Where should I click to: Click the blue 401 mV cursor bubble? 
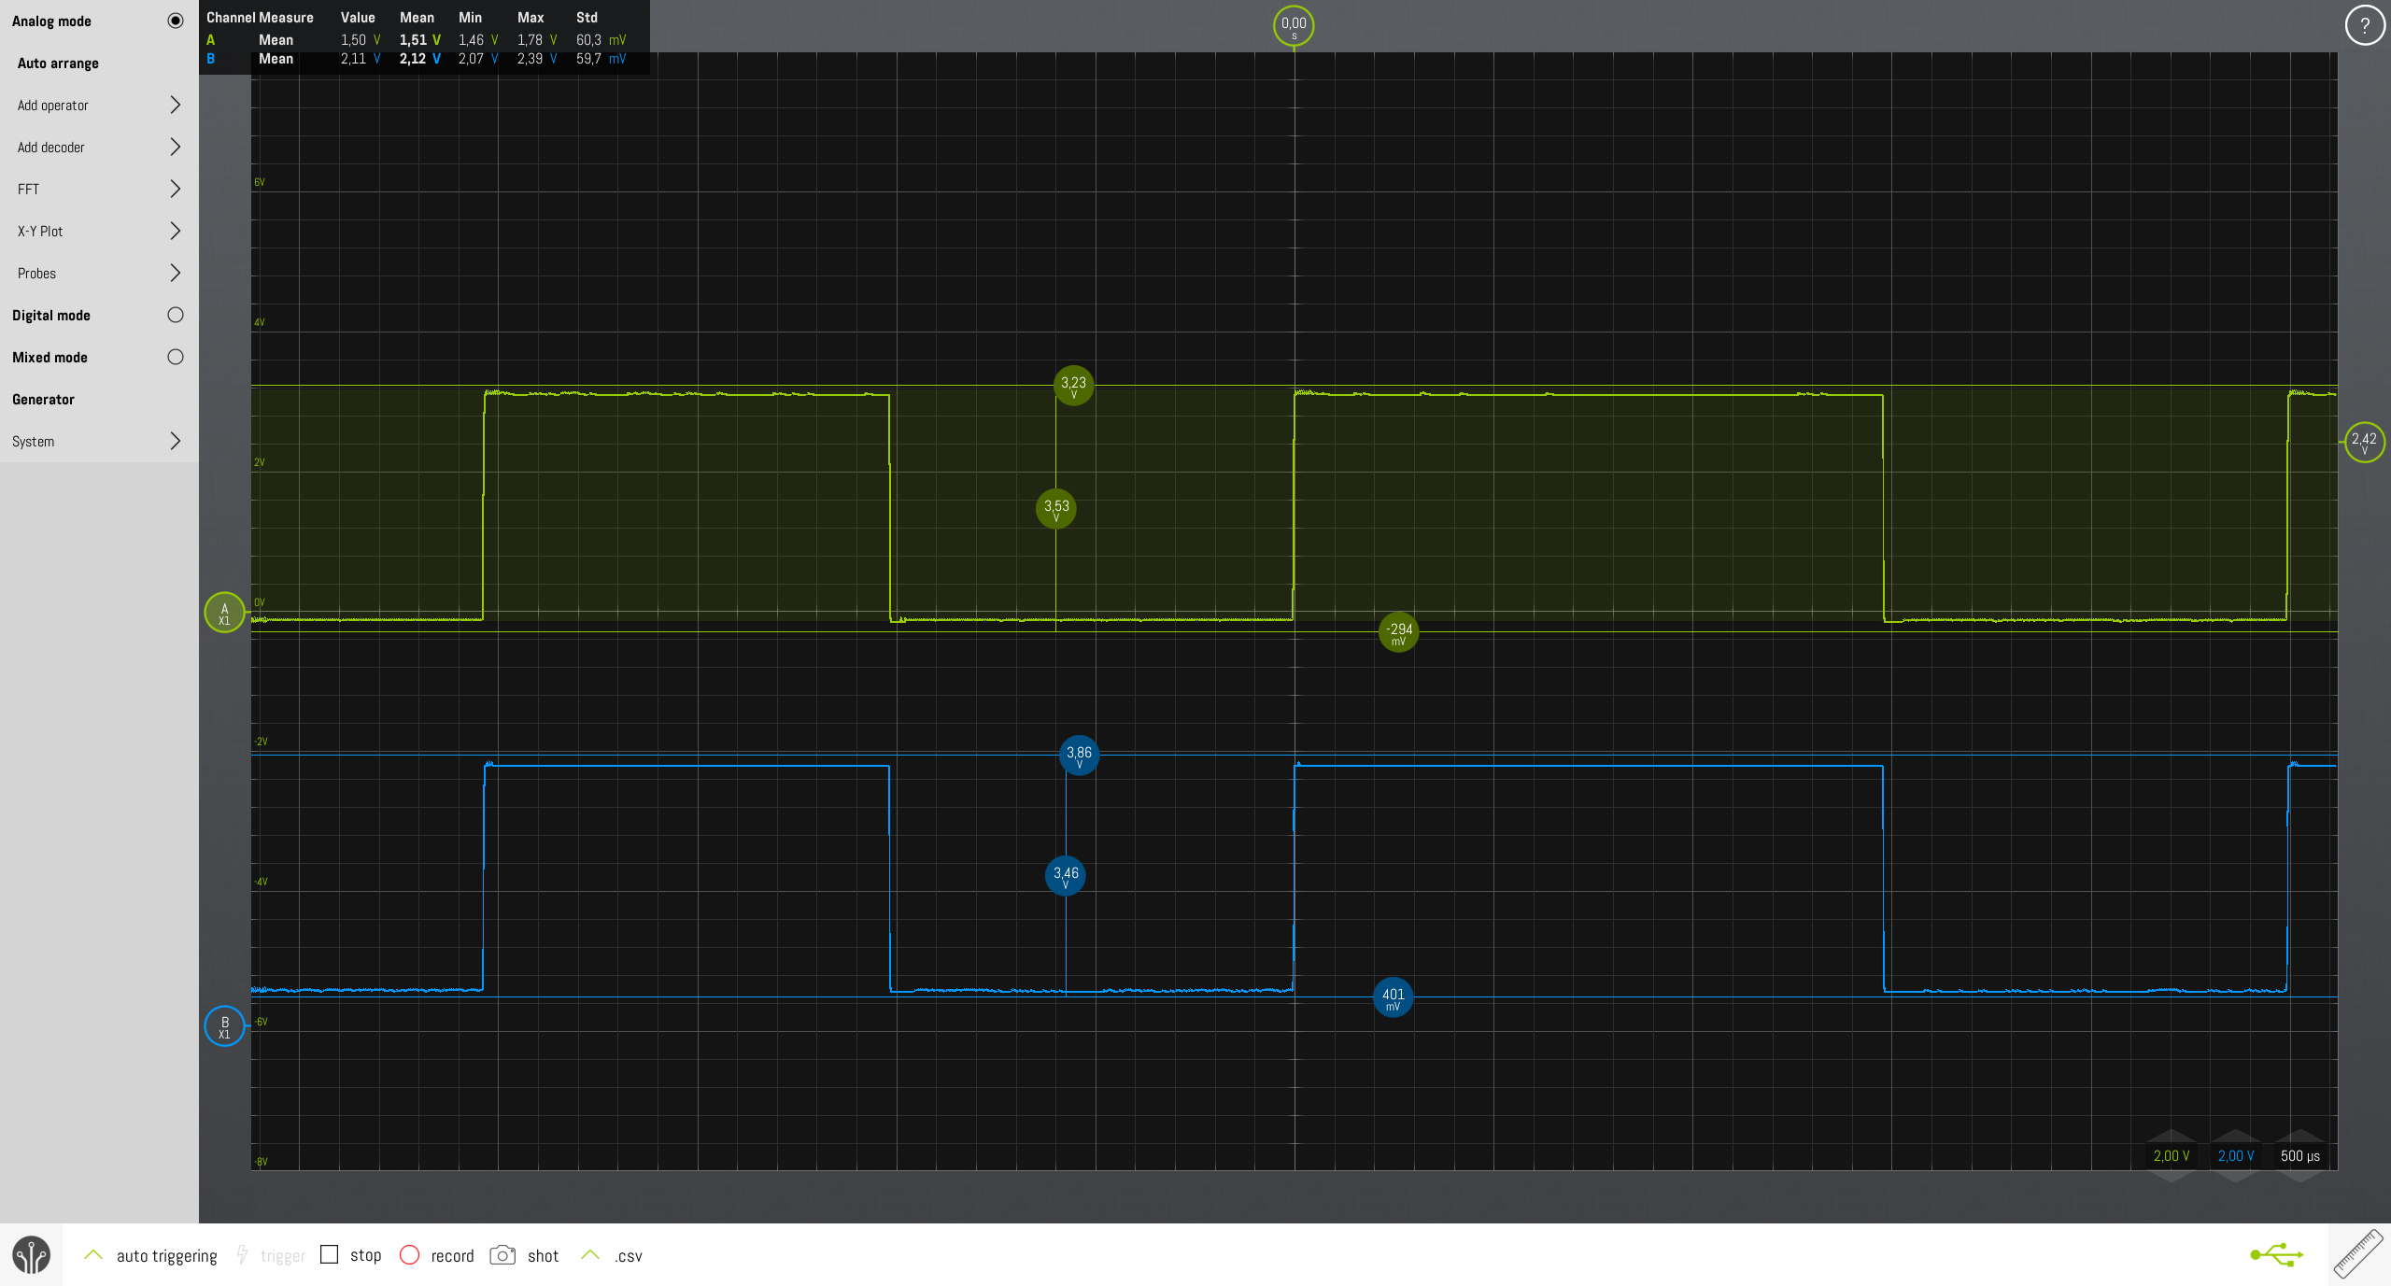pyautogui.click(x=1393, y=997)
